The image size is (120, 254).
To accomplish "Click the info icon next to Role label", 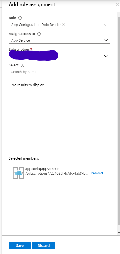I will coord(20,18).
